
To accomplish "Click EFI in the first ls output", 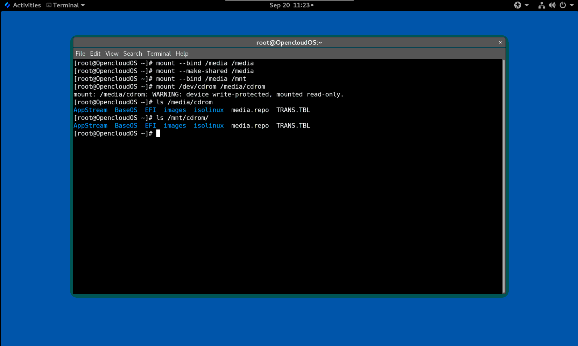I will tap(150, 110).
